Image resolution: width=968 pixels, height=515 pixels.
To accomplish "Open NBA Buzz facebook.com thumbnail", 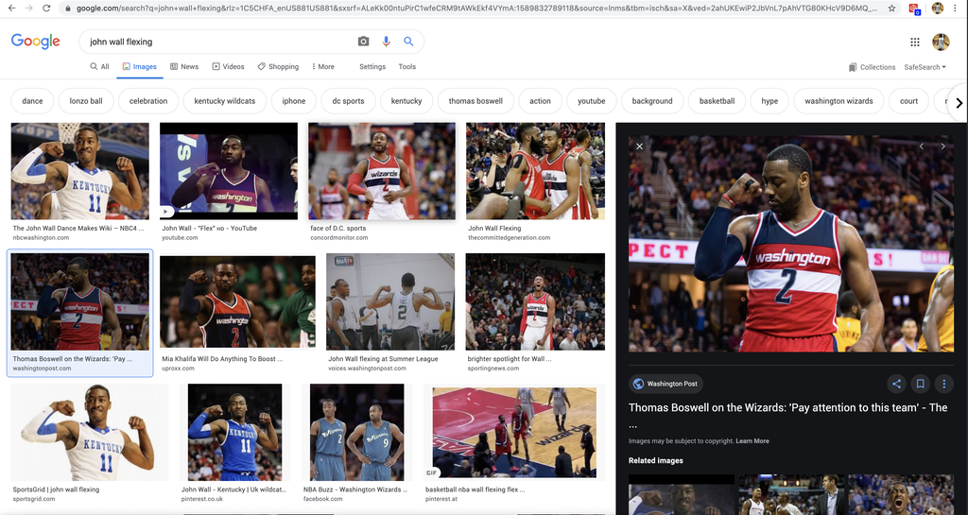I will coord(356,433).
